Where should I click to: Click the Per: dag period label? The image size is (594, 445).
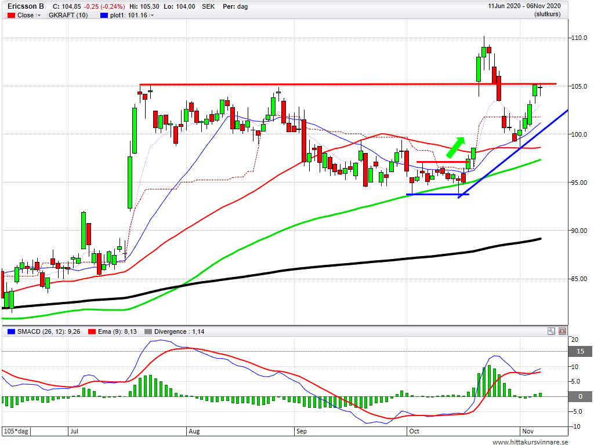click(x=236, y=6)
